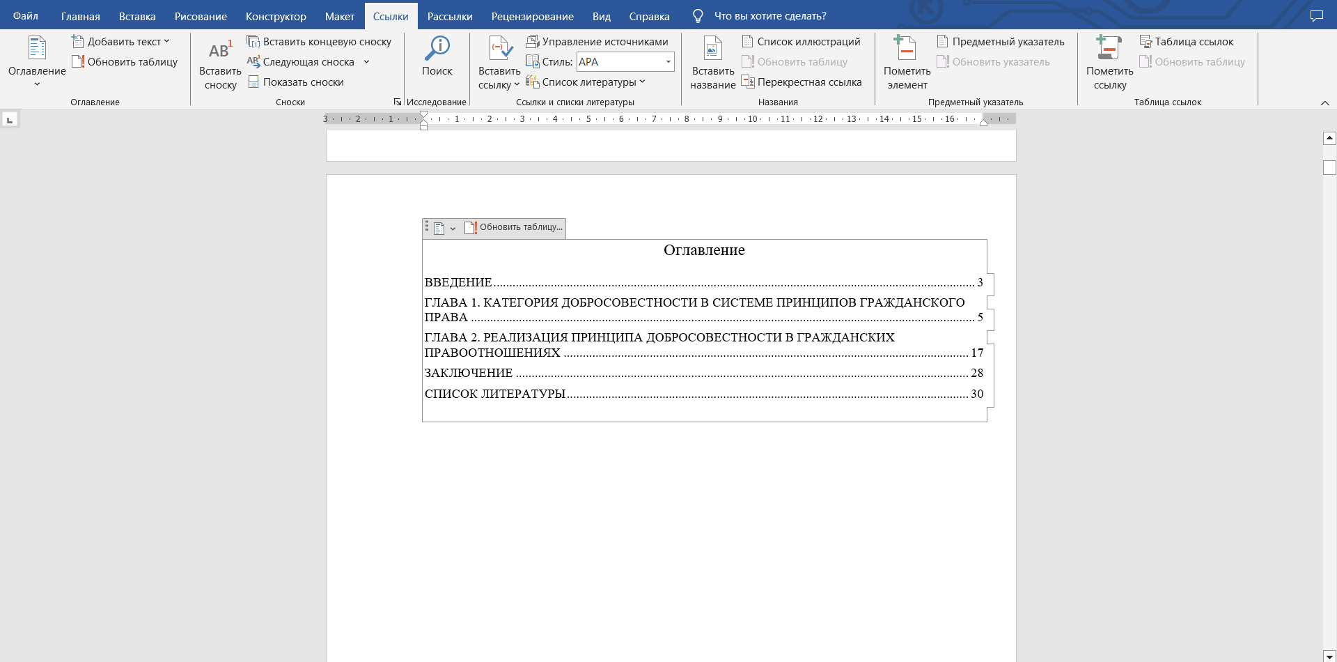Click the Что вы хотите сделать? field
The height and width of the screenshot is (662, 1337).
pos(770,16)
